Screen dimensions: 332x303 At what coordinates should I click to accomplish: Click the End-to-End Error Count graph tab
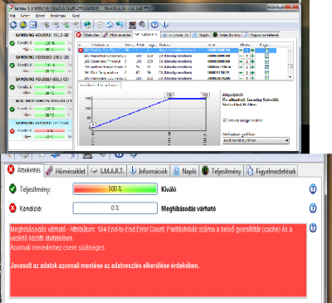click(100, 86)
